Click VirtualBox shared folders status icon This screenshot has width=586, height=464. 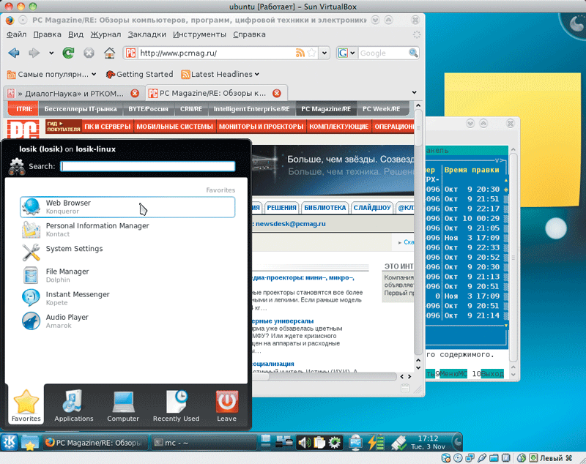point(494,458)
